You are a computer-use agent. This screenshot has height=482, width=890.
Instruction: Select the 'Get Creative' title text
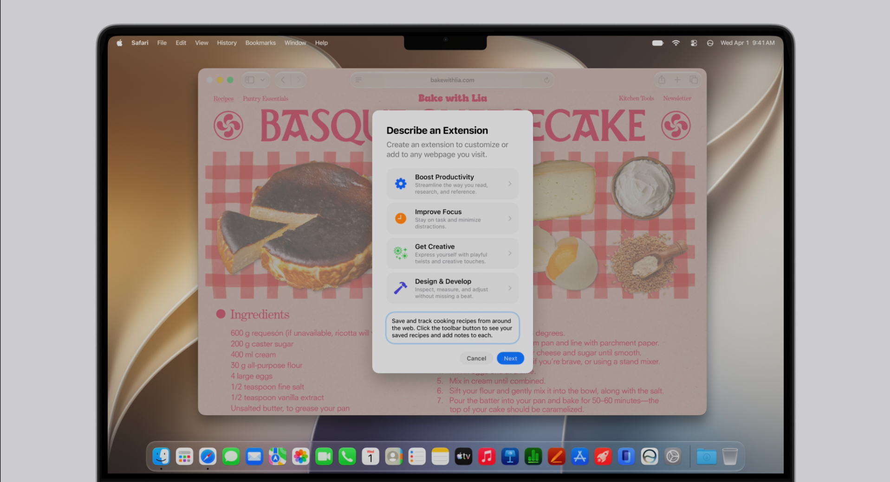435,247
